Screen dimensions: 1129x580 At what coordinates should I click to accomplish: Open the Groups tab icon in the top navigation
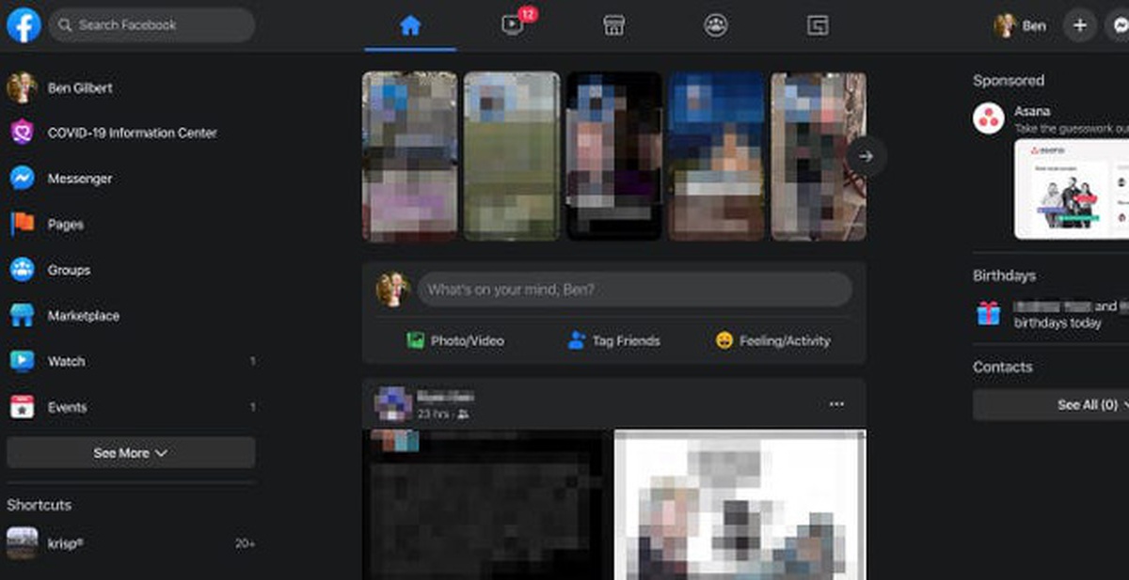[716, 25]
